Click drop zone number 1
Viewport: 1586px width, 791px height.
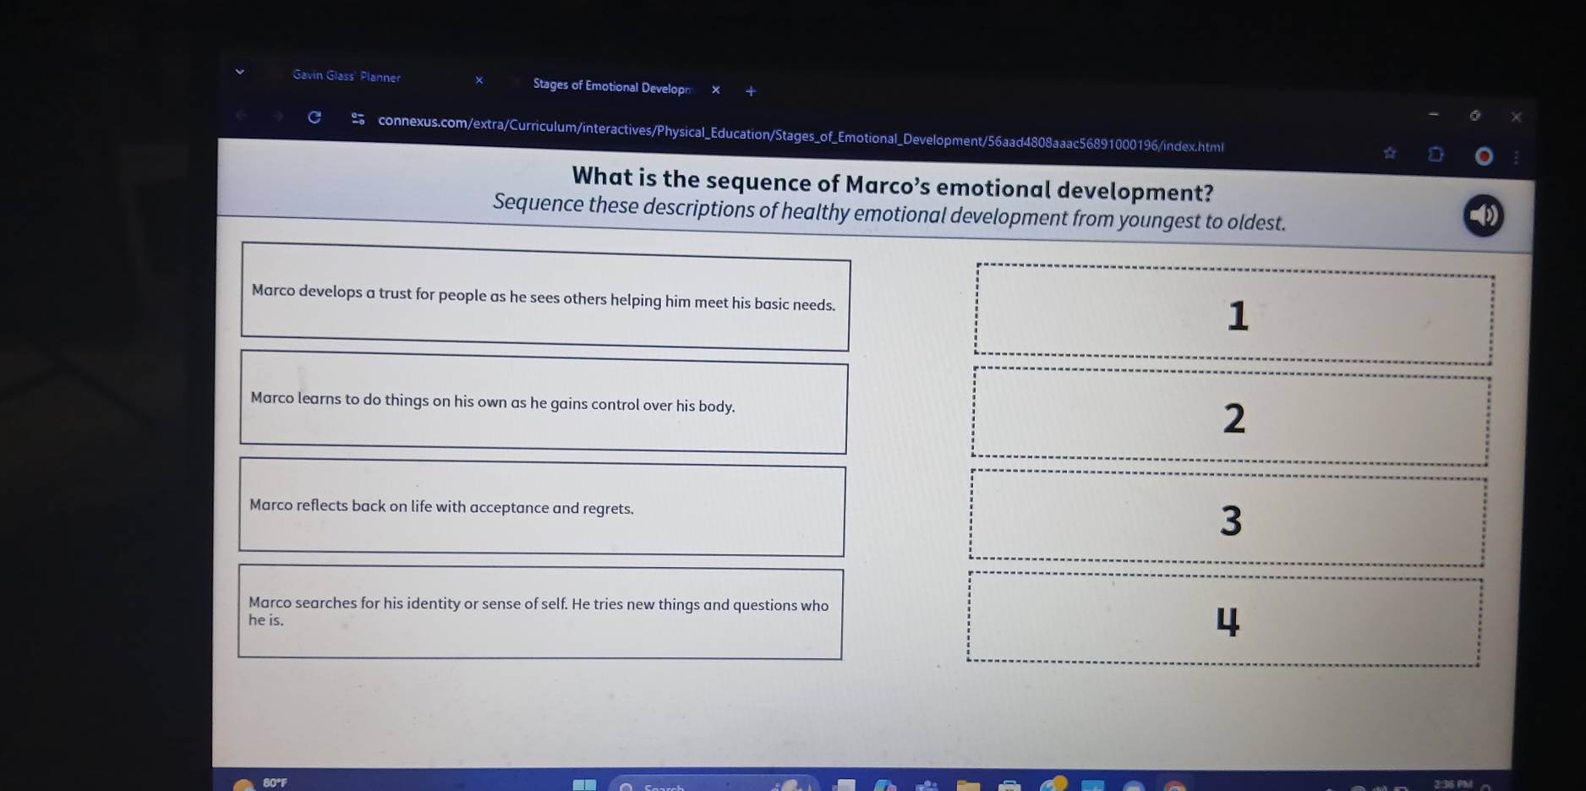pos(1234,314)
